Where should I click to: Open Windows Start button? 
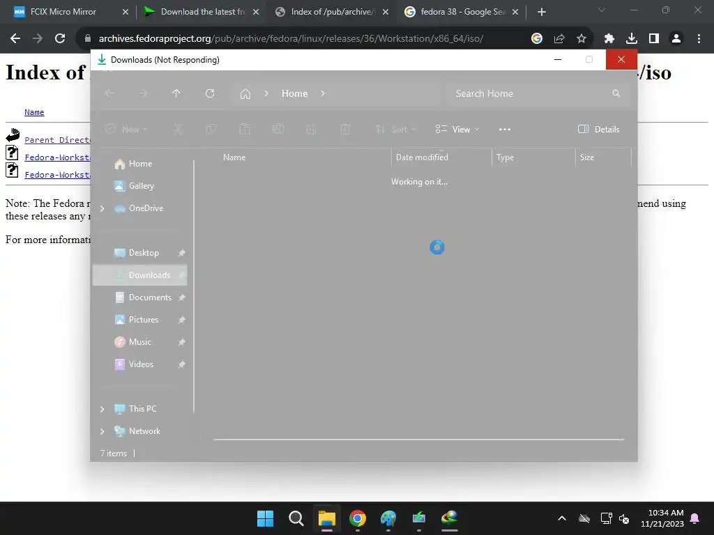[x=265, y=518]
